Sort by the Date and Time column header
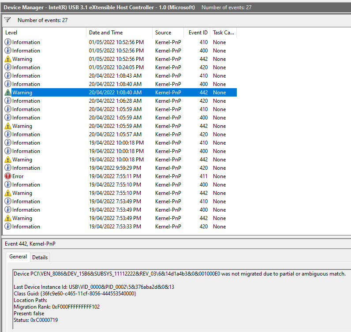The image size is (351, 332). coord(119,33)
